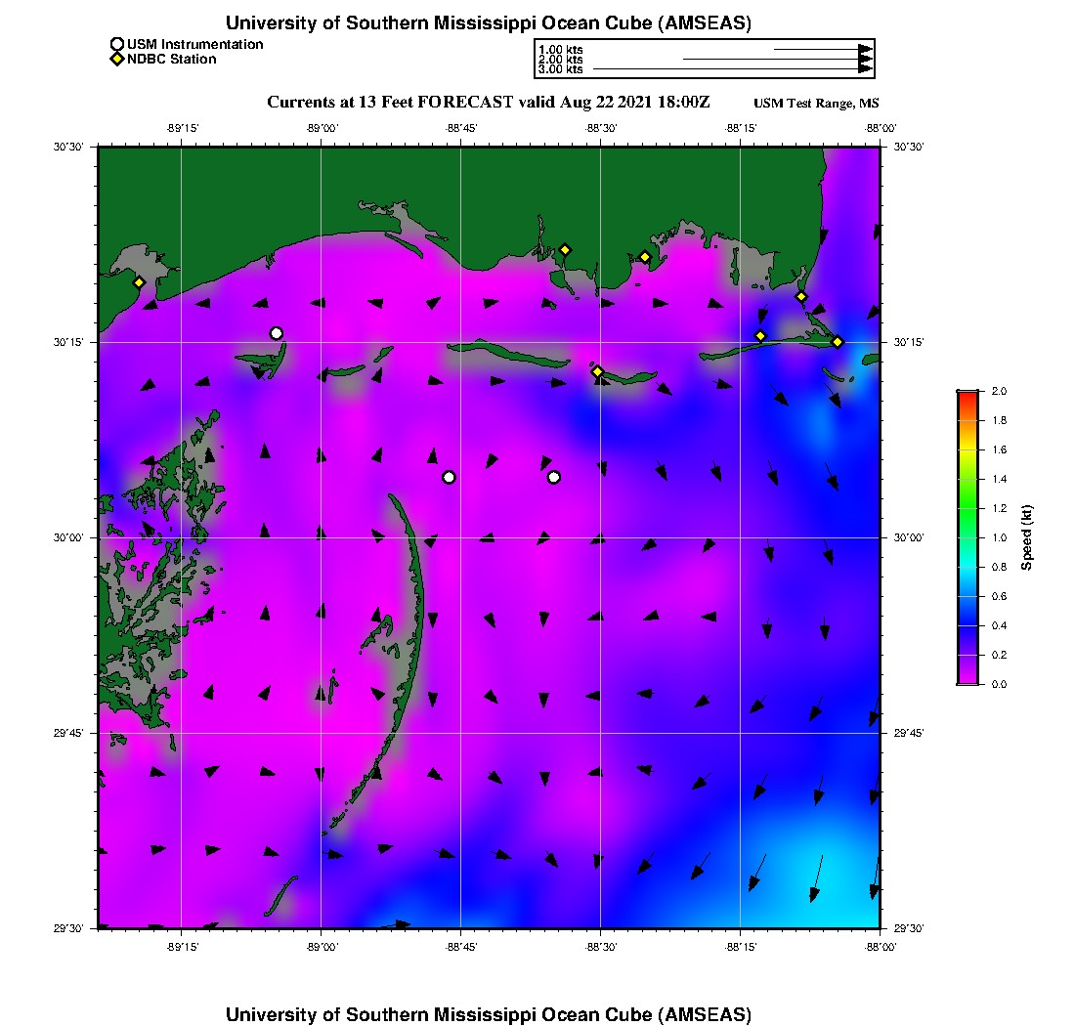Click the 3.00 kts reference arrow in scale box

point(733,68)
